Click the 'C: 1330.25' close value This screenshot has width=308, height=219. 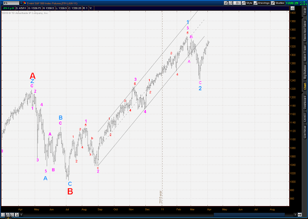coord(75,8)
